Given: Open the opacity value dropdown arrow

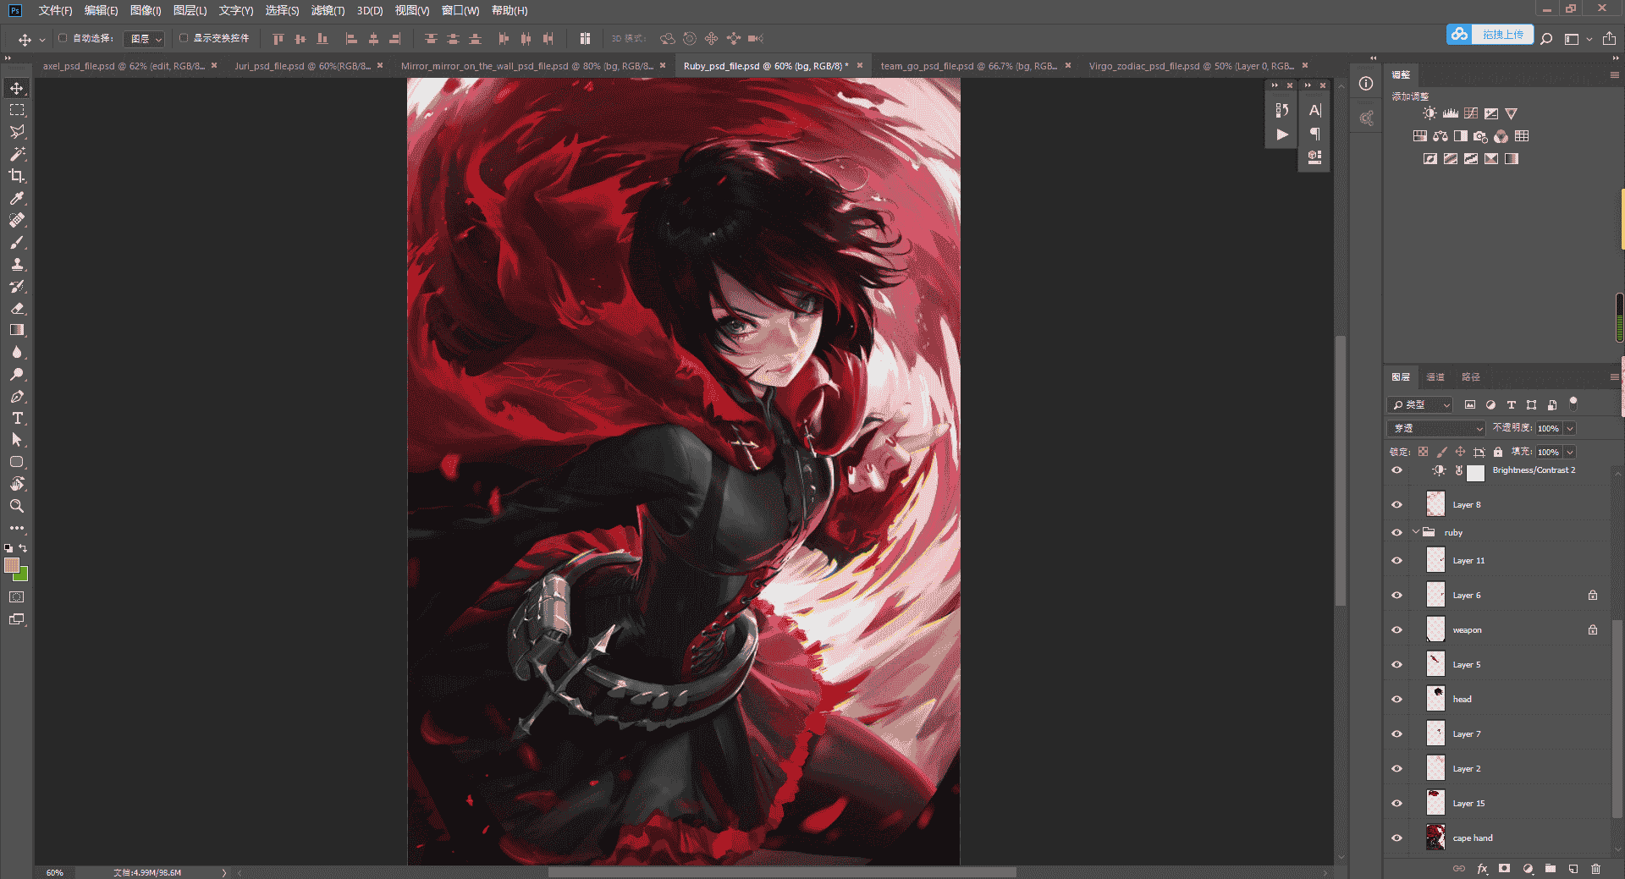Looking at the screenshot, I should 1570,428.
